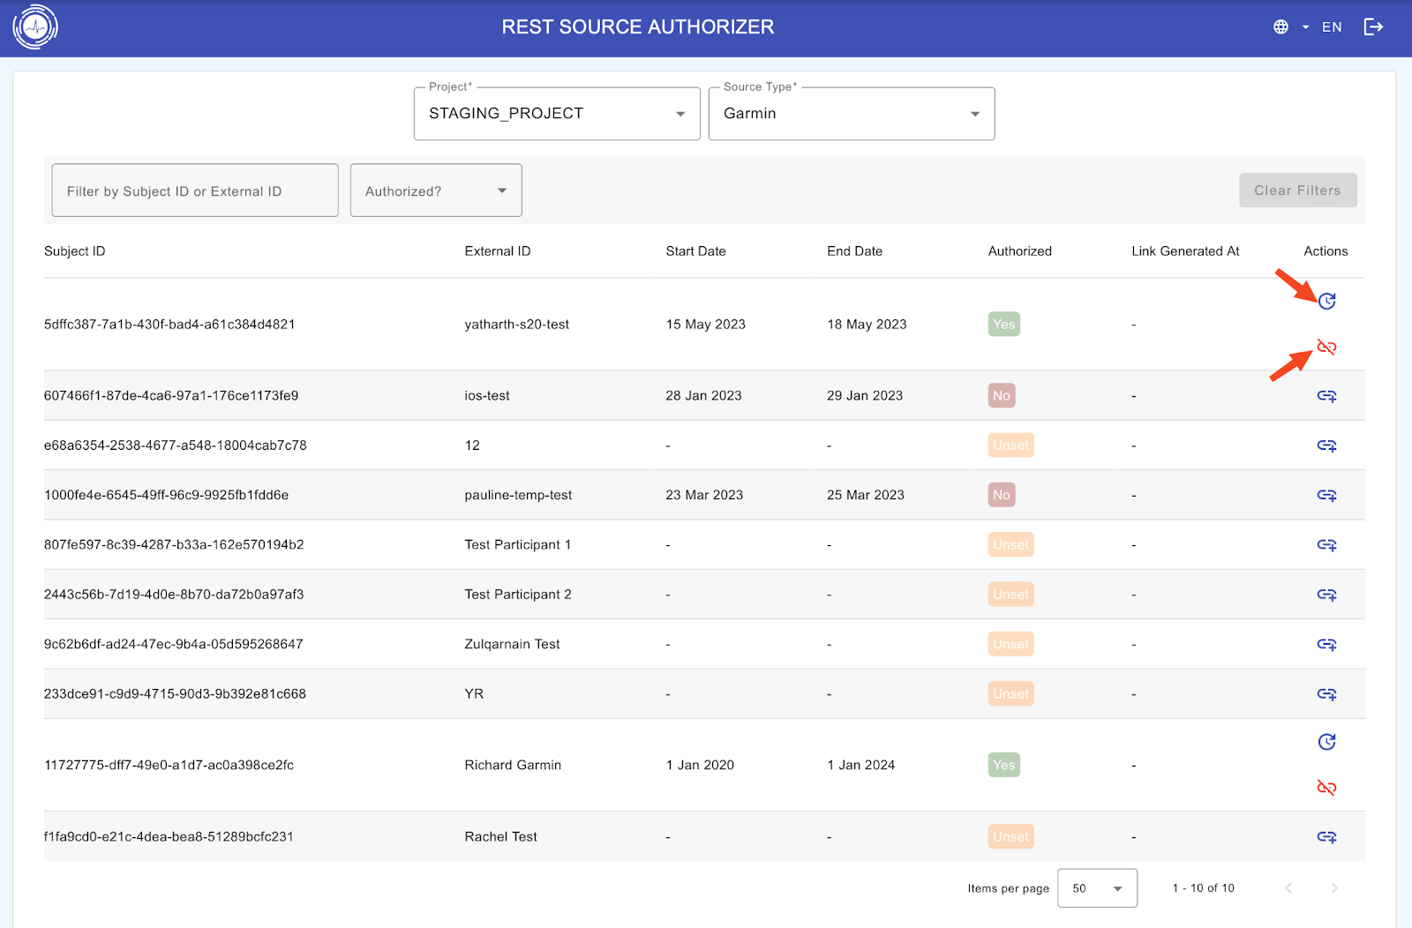1412x928 pixels.
Task: Go to the previous page of results
Action: pos(1288,888)
